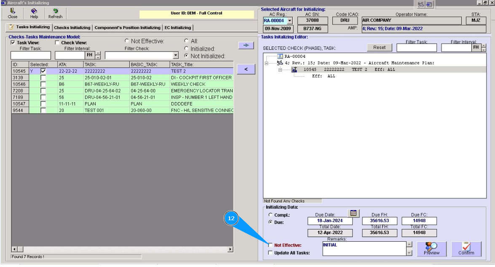The width and height of the screenshot is (495, 267).
Task: Click the Remarks text box containing INITIAL
Action: click(x=364, y=249)
